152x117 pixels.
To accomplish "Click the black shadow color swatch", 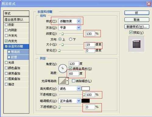I will pyautogui.click(x=86, y=101).
